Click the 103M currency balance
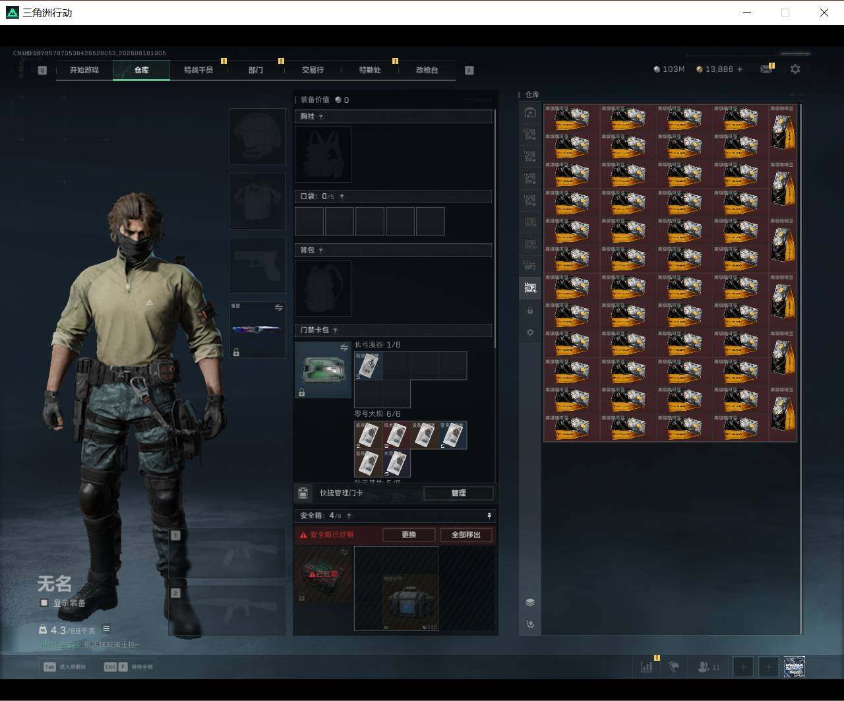Viewport: 844px width, 701px height. [669, 69]
